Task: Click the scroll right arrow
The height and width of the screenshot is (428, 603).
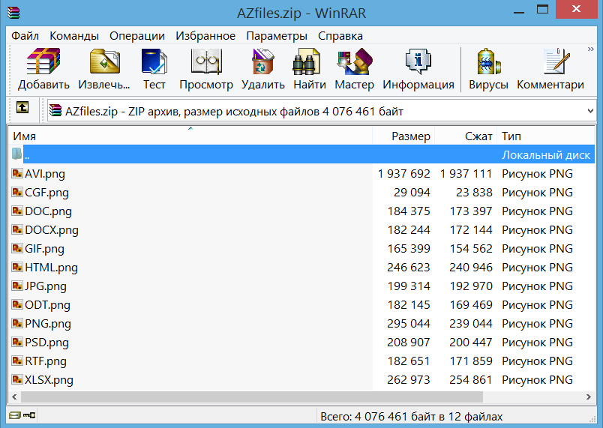Action: [x=589, y=397]
